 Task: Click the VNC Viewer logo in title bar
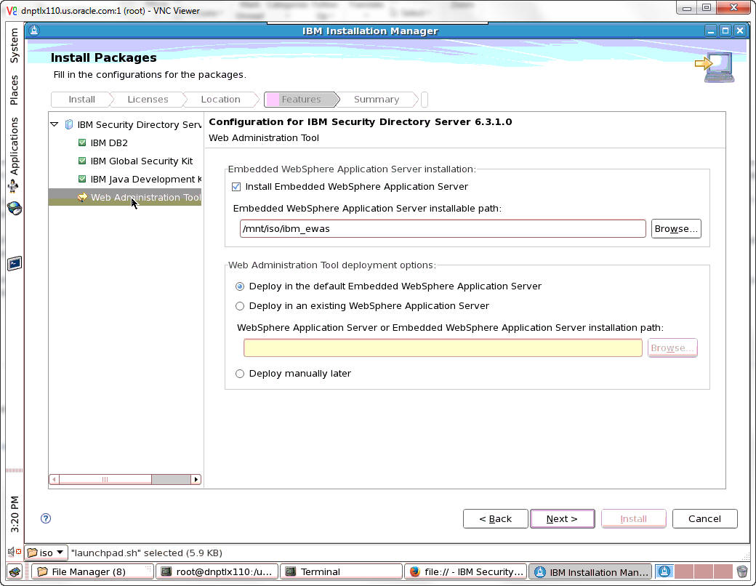coord(12,10)
